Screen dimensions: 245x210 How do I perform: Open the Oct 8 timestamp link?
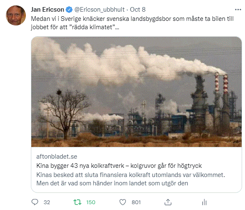138,10
